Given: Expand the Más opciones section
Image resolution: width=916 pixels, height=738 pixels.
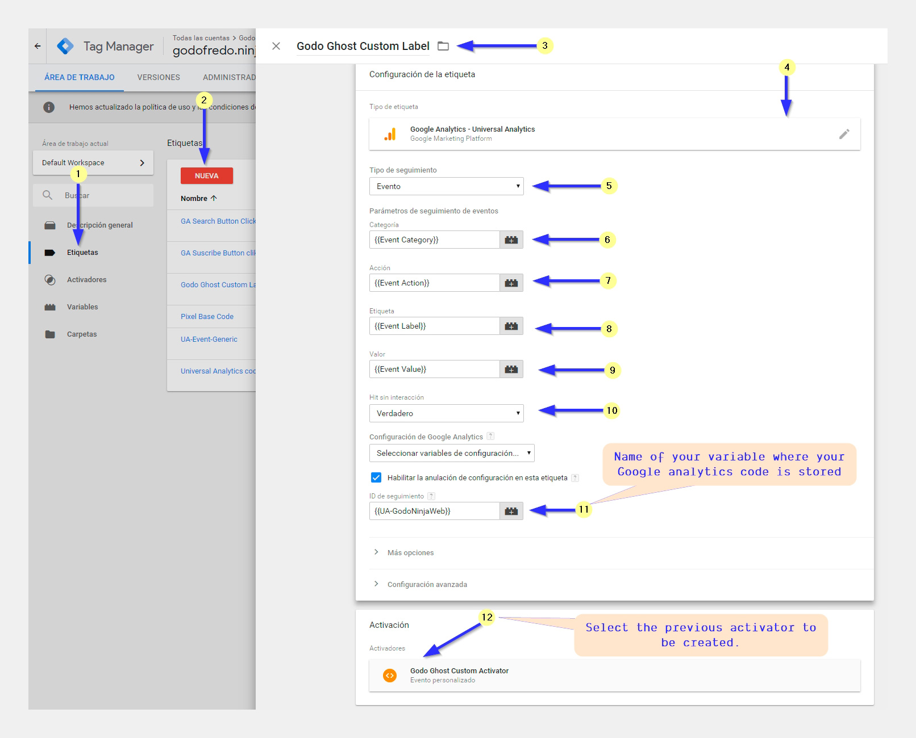Looking at the screenshot, I should pos(410,552).
